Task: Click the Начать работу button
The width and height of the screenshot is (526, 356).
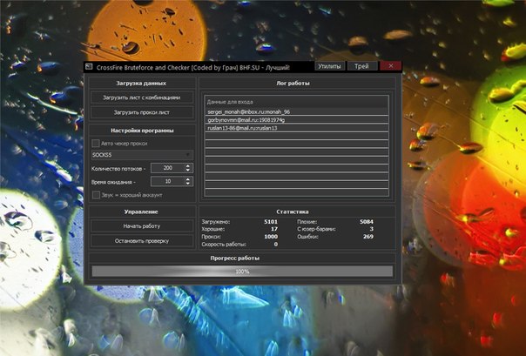Action: point(142,226)
